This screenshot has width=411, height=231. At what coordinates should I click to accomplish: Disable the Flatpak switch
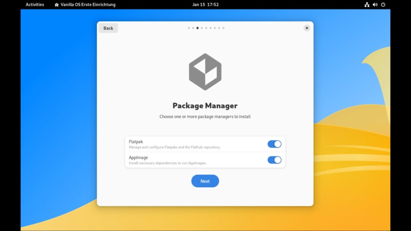[x=275, y=144]
